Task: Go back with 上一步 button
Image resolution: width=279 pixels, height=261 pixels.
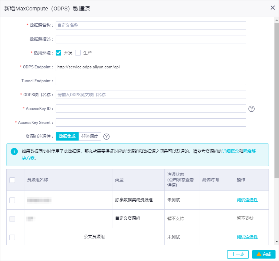Action: tap(238, 254)
